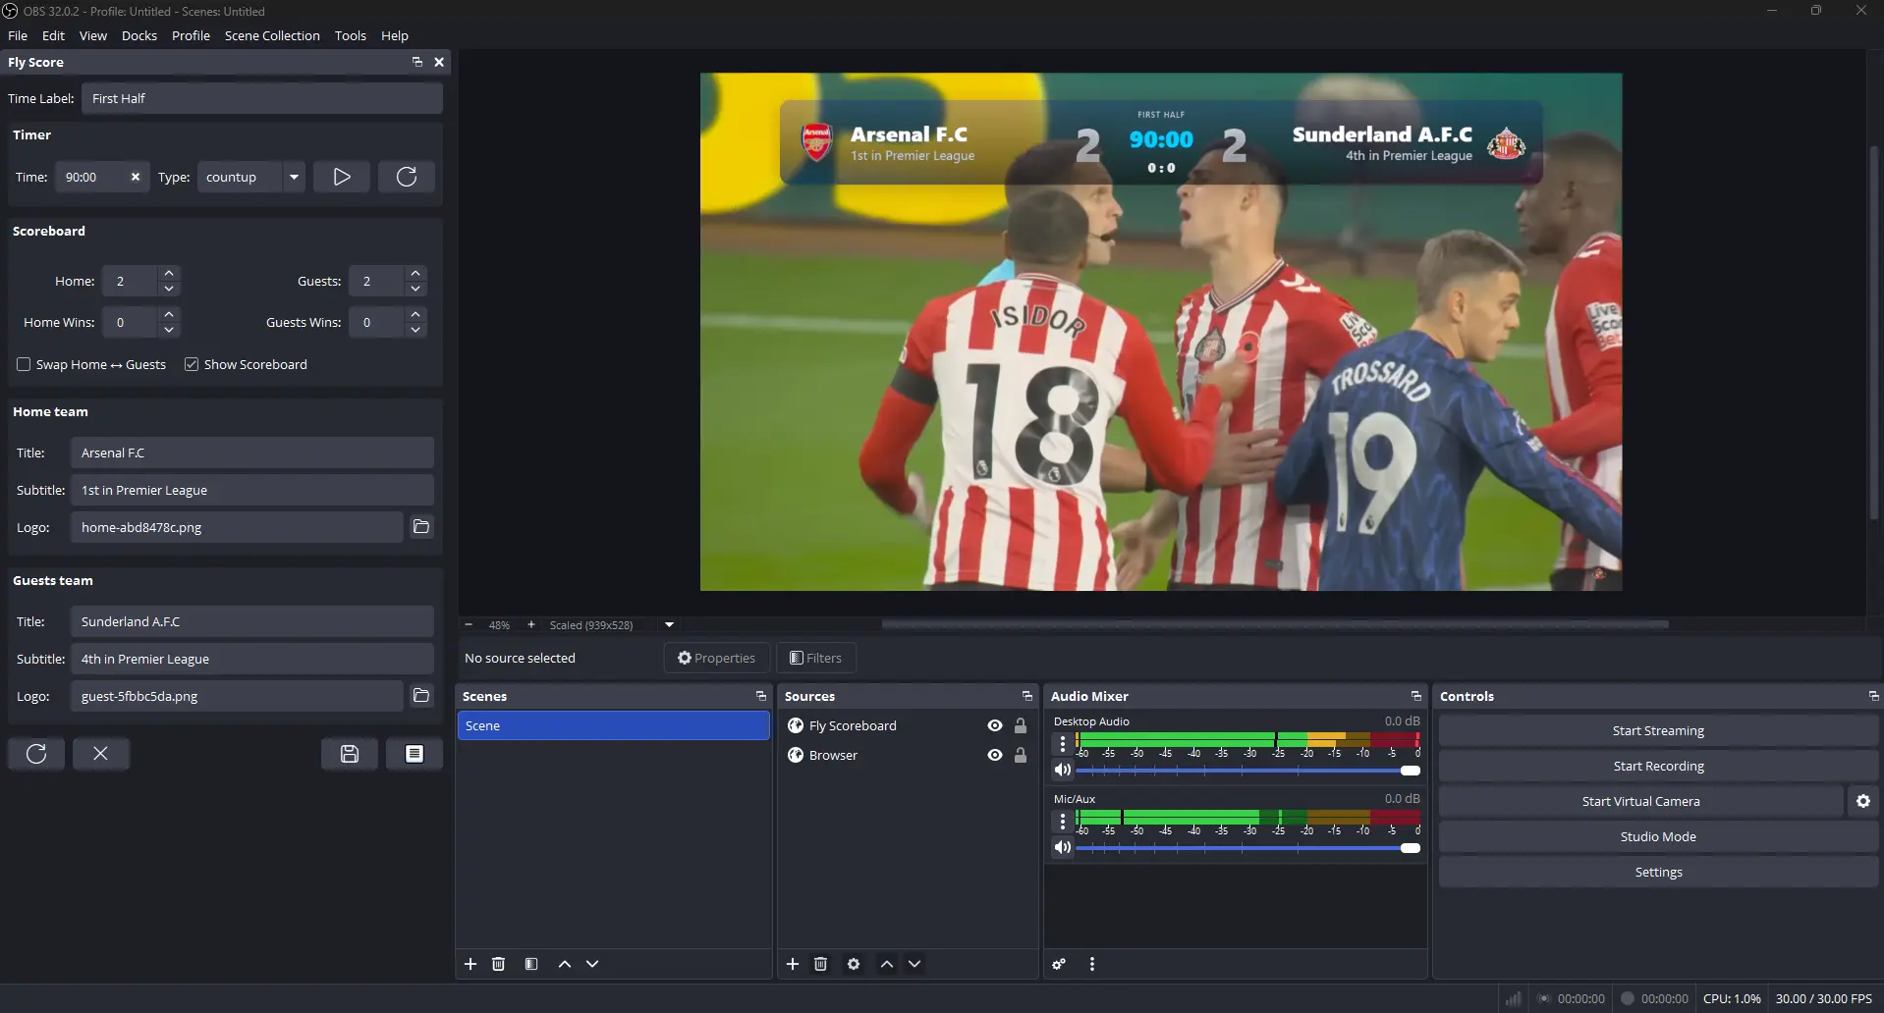The width and height of the screenshot is (1884, 1013).
Task: Open scene filters icon in Scenes toolbar
Action: point(530,964)
